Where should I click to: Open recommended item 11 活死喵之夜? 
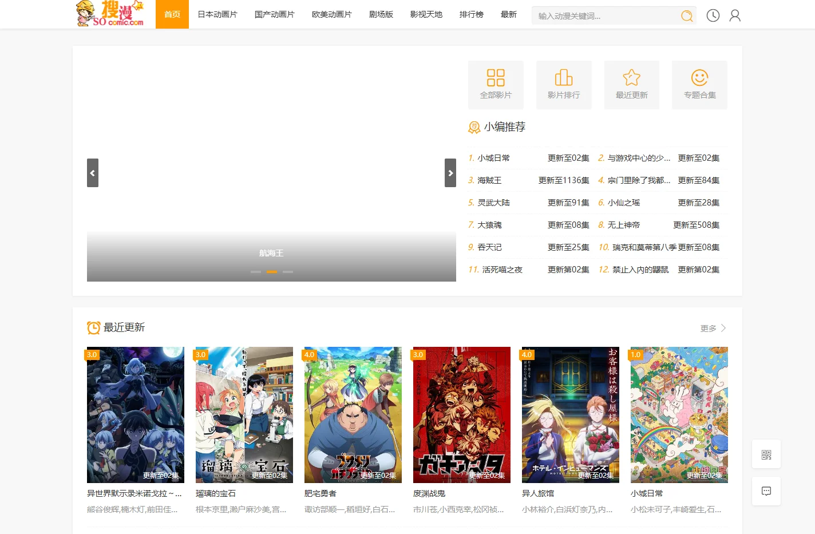tap(503, 270)
